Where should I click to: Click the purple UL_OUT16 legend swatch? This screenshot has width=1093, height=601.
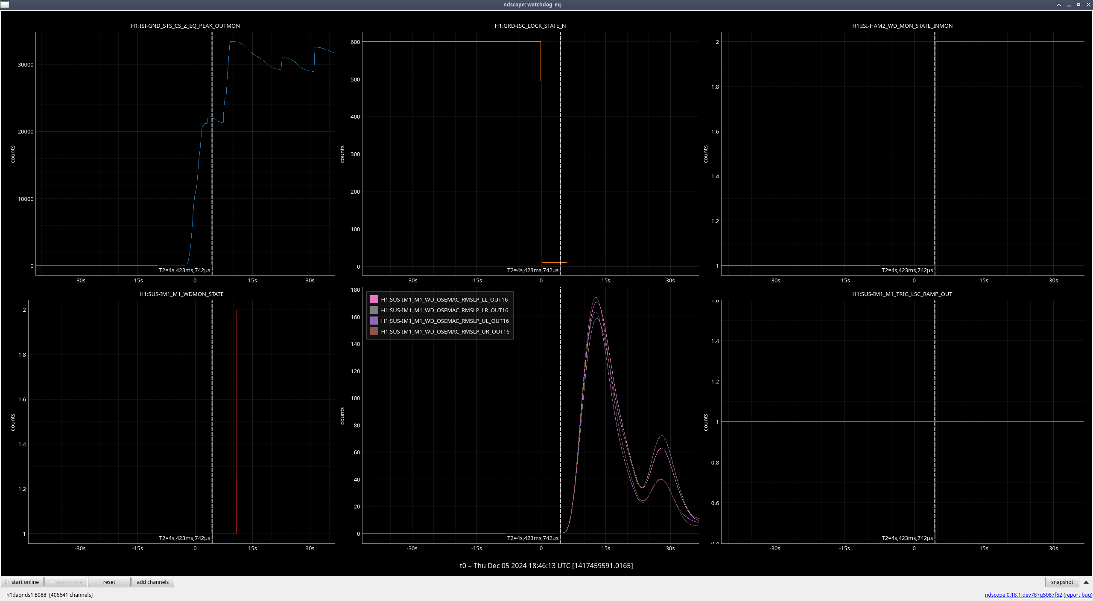point(374,321)
